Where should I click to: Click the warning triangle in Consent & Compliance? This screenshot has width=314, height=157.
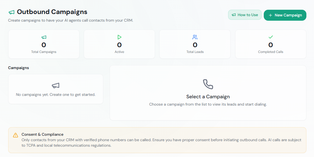[x=16, y=135]
